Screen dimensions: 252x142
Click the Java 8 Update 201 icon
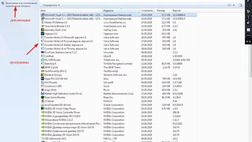[43, 105]
